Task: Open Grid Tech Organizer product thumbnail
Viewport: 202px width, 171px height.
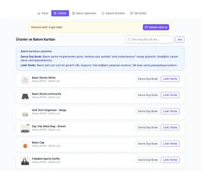Action: pos(25,113)
